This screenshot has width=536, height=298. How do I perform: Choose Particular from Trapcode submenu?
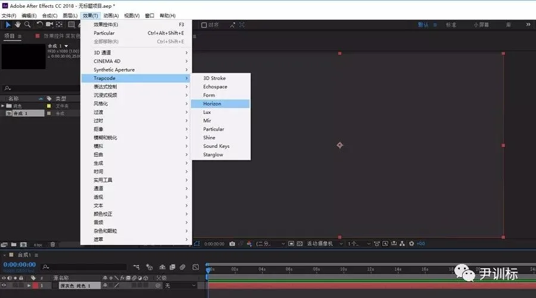pyautogui.click(x=220, y=129)
